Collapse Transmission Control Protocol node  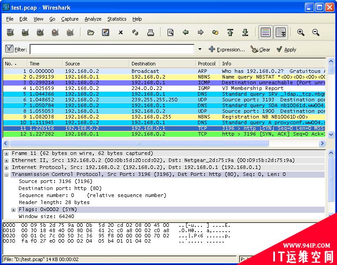[7, 175]
